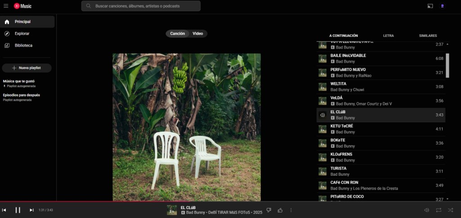Go back to the previous track

(4, 210)
